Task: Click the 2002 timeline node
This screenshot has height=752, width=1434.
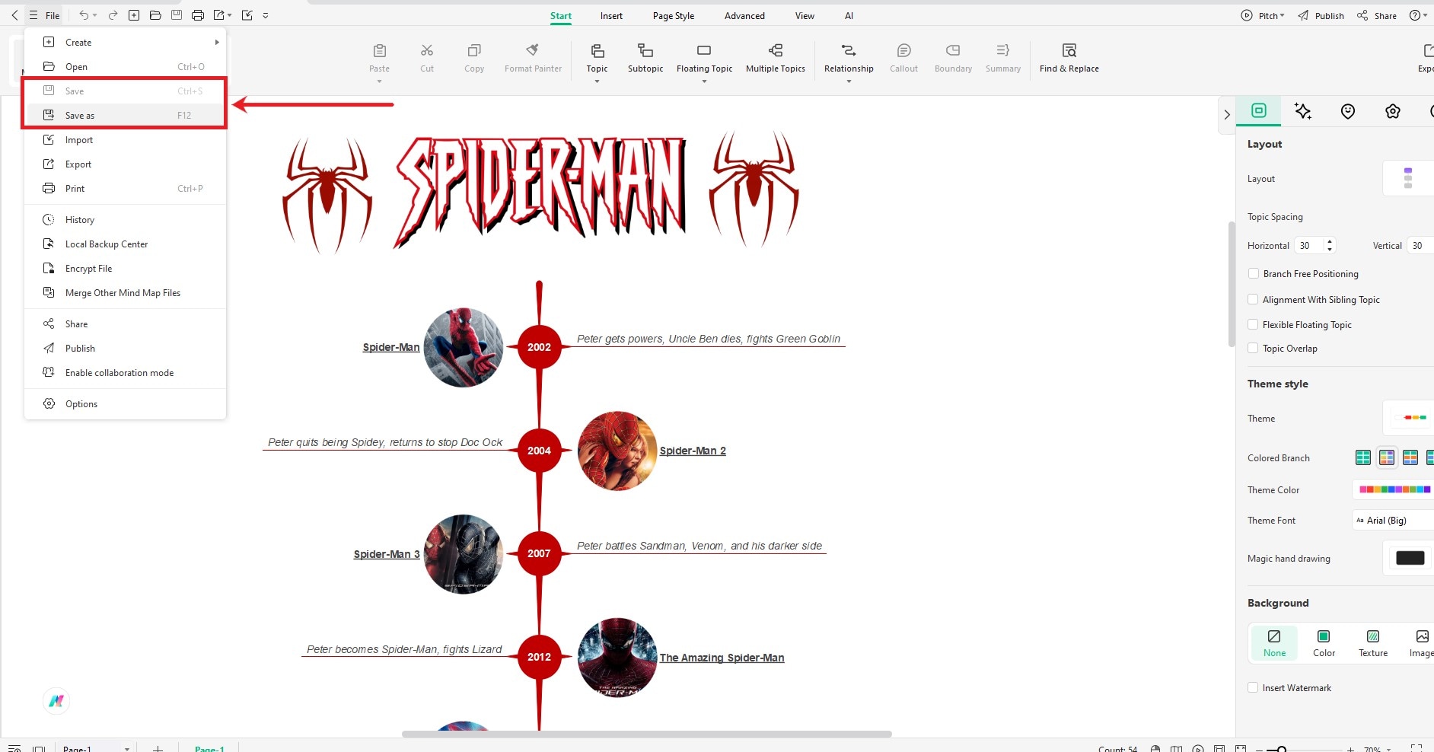Action: click(x=539, y=347)
